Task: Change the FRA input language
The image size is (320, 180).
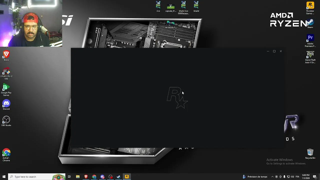Action: click(297, 177)
